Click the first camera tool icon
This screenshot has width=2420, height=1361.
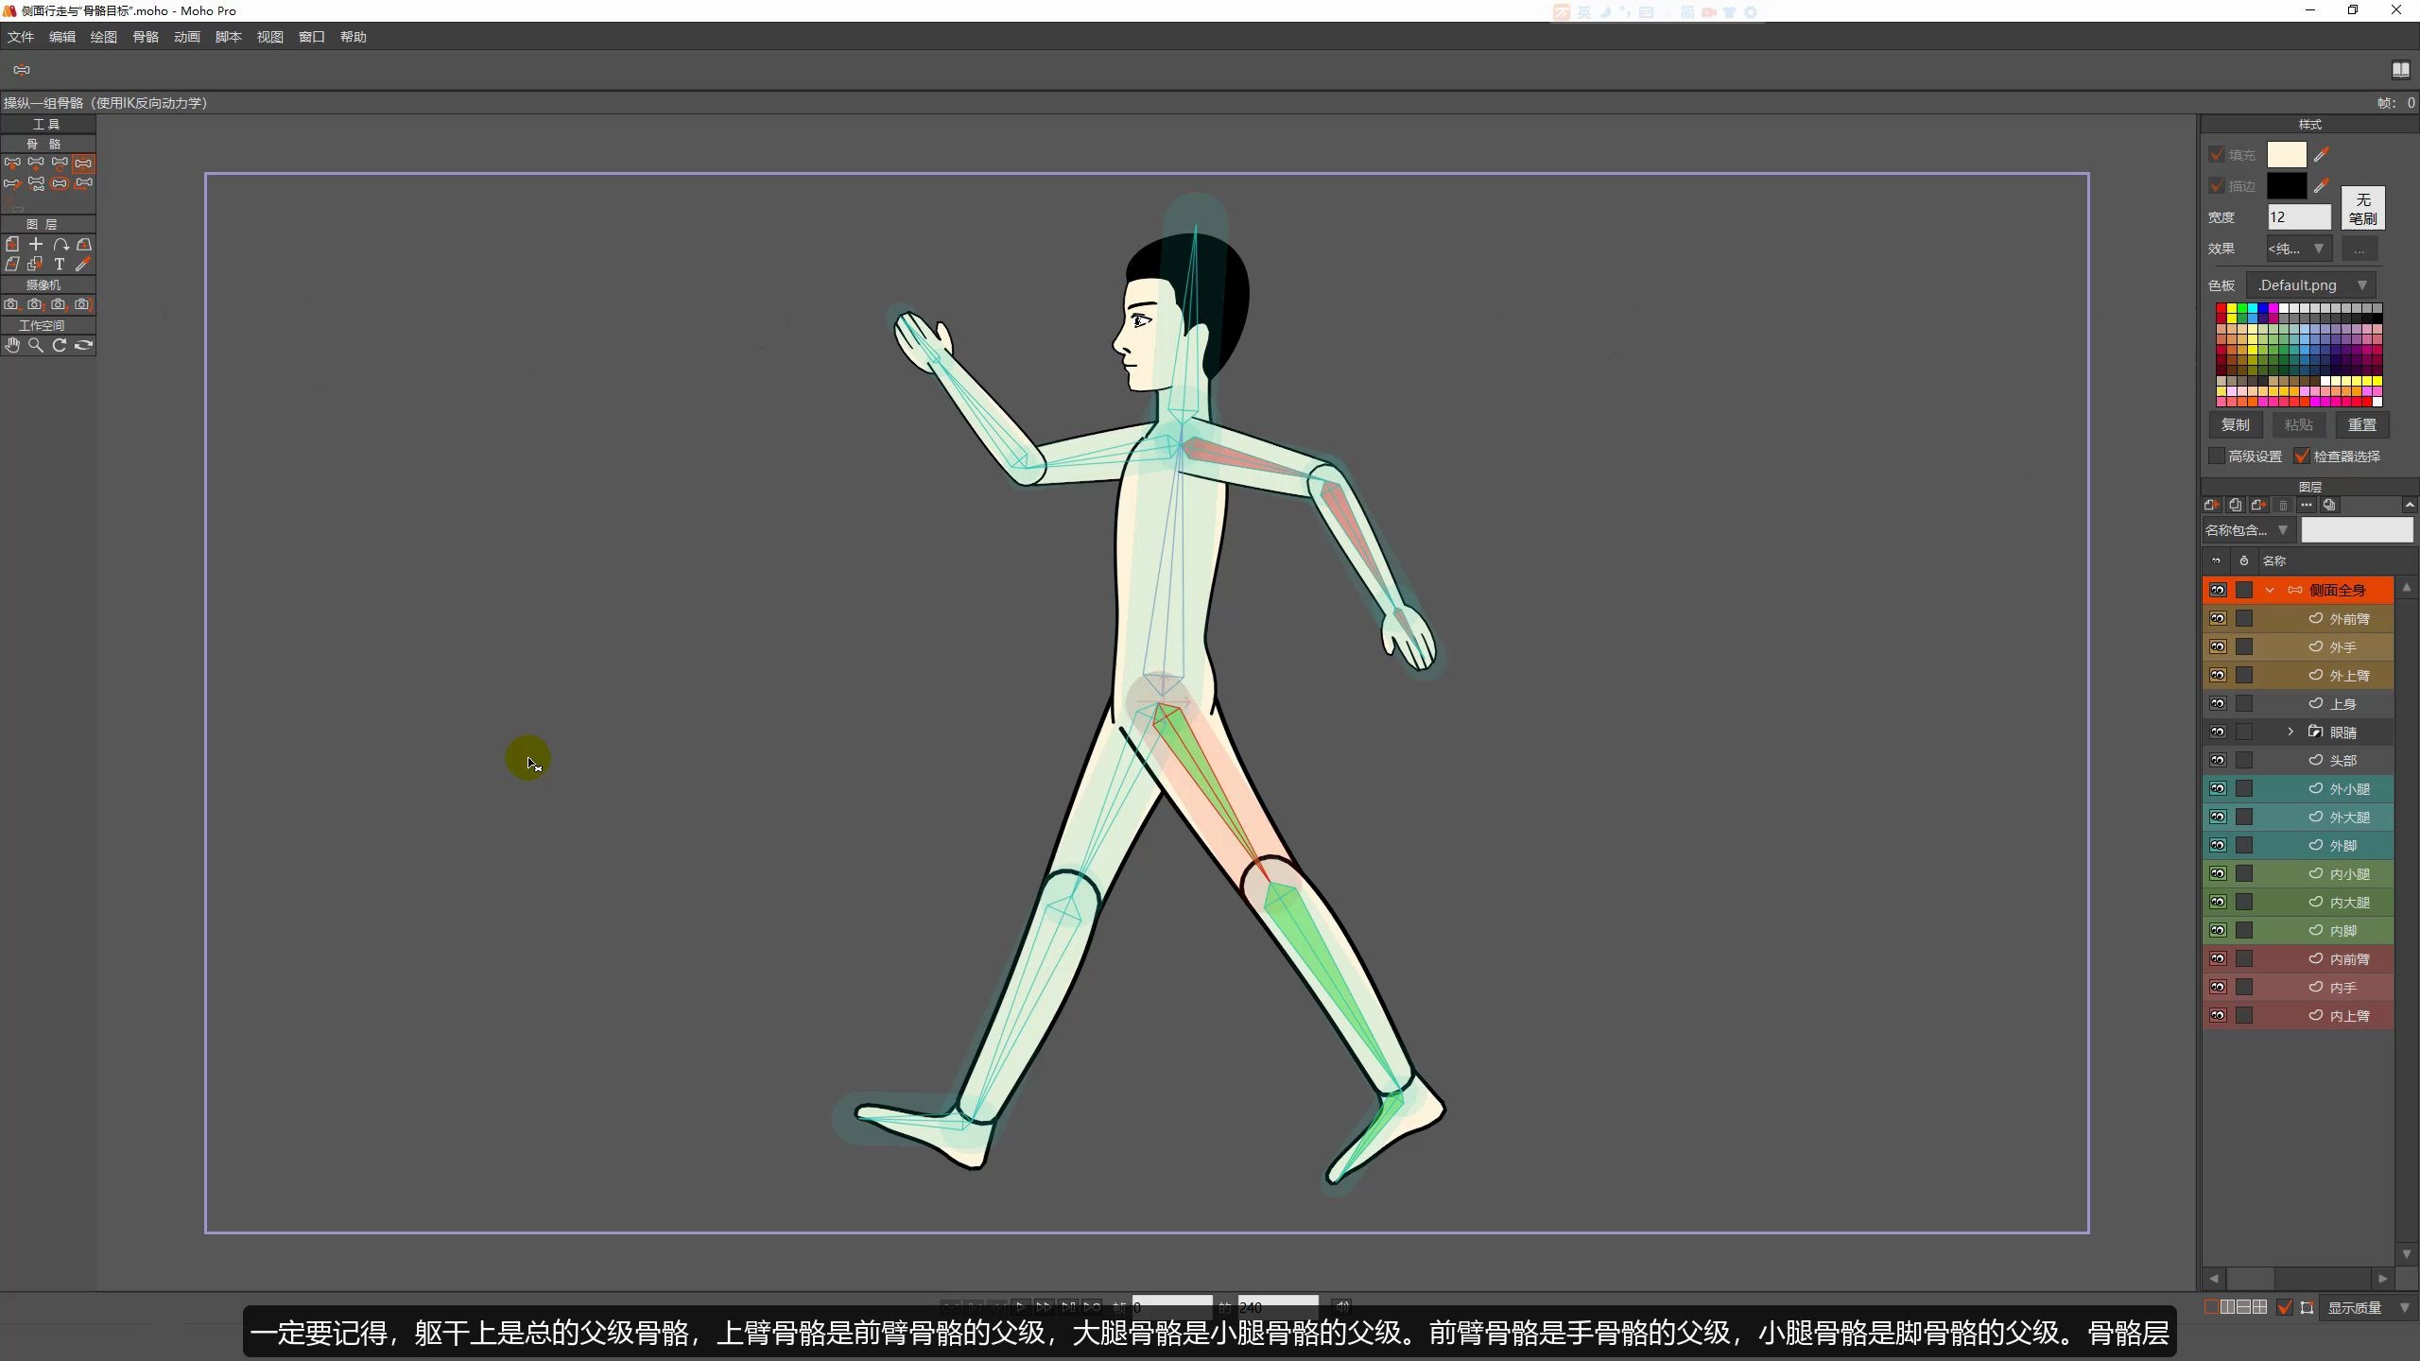[11, 304]
